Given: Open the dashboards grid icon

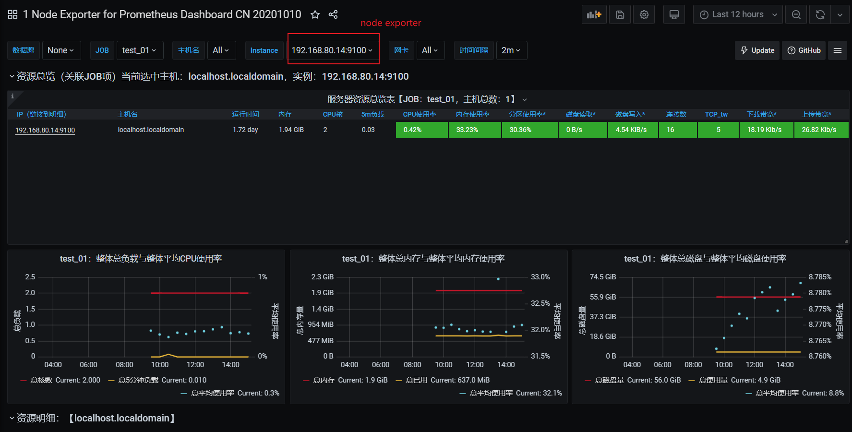Looking at the screenshot, I should click(13, 14).
